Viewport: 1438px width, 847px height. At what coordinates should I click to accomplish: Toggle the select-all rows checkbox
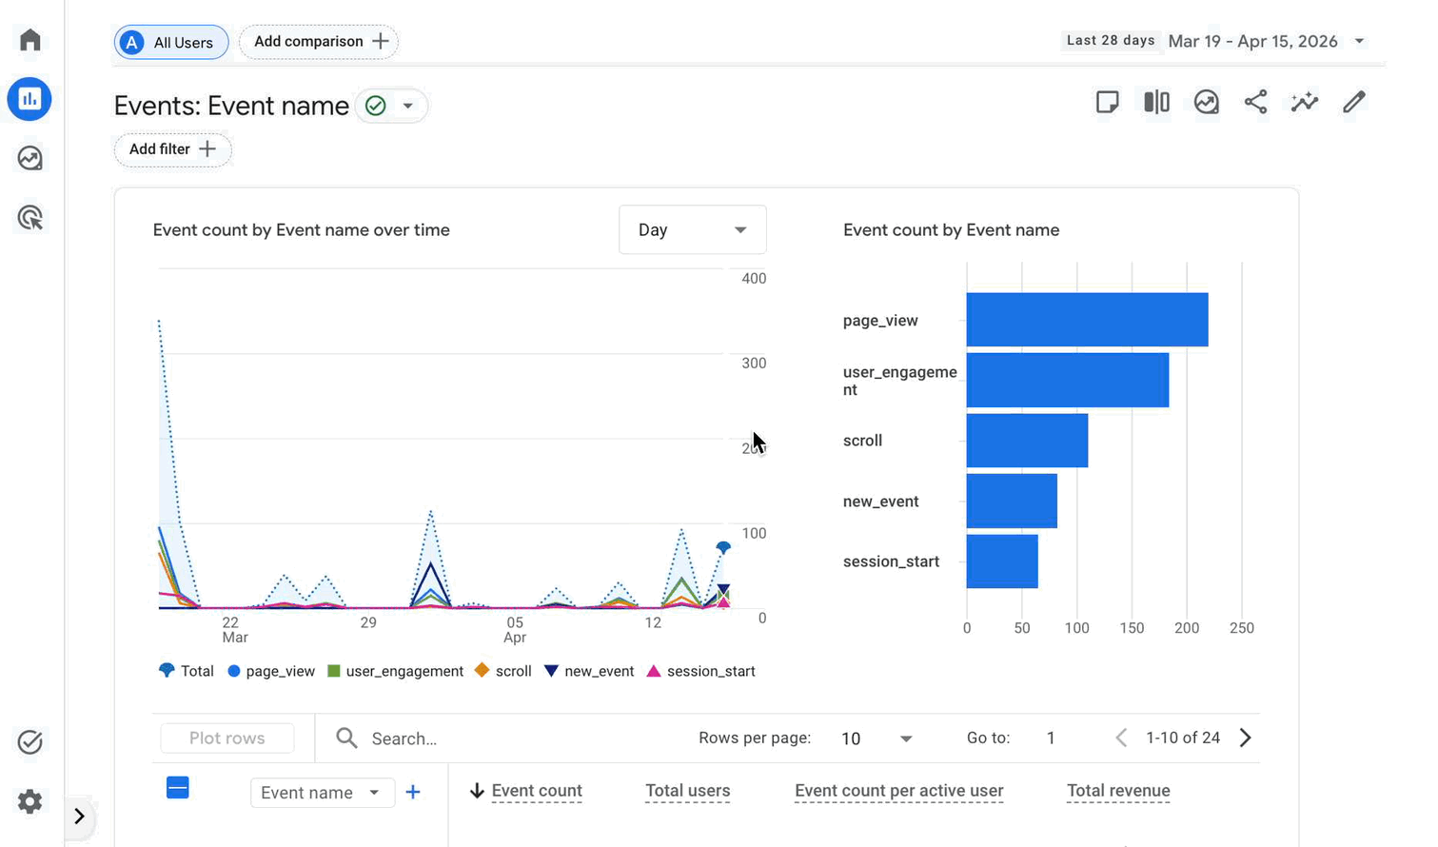pos(178,788)
